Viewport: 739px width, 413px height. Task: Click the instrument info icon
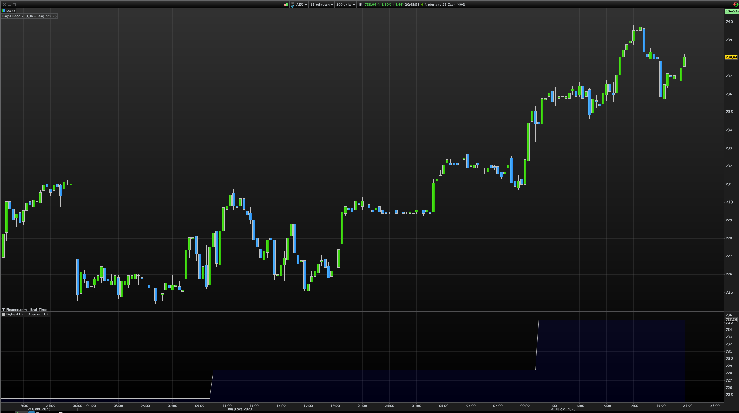click(x=360, y=5)
